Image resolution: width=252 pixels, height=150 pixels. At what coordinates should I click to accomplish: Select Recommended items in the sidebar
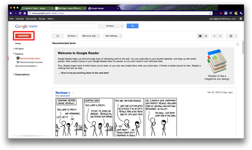pos(30,59)
